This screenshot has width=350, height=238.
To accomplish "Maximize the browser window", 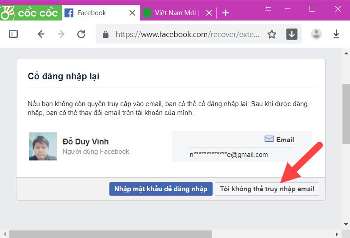I will click(312, 9).
